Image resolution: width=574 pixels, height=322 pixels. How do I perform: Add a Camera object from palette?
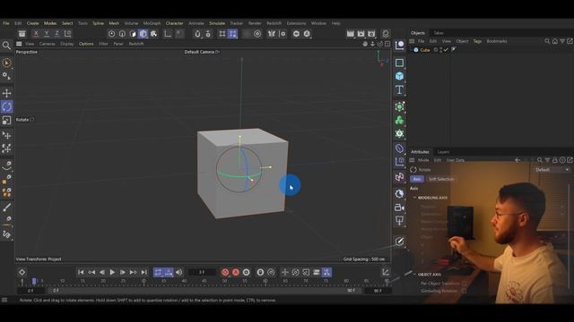click(x=399, y=208)
